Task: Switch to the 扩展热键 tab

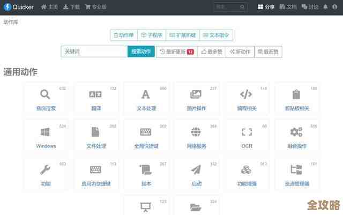Action: (183, 35)
